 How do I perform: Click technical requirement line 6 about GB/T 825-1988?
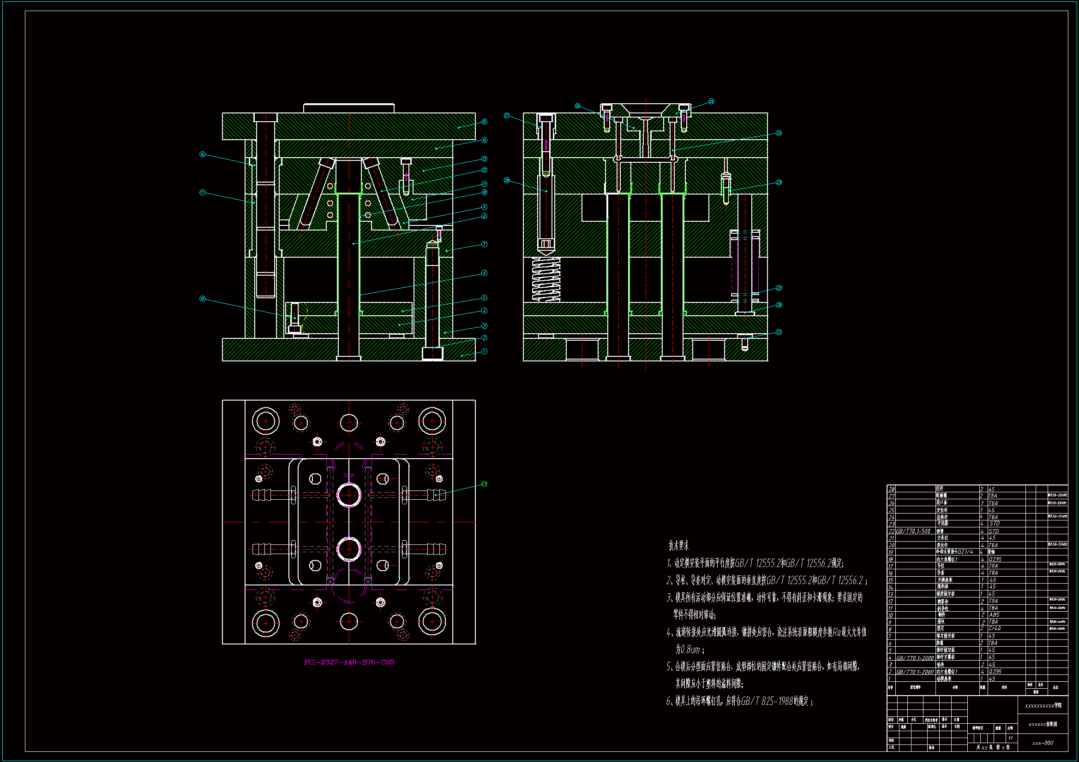[739, 701]
